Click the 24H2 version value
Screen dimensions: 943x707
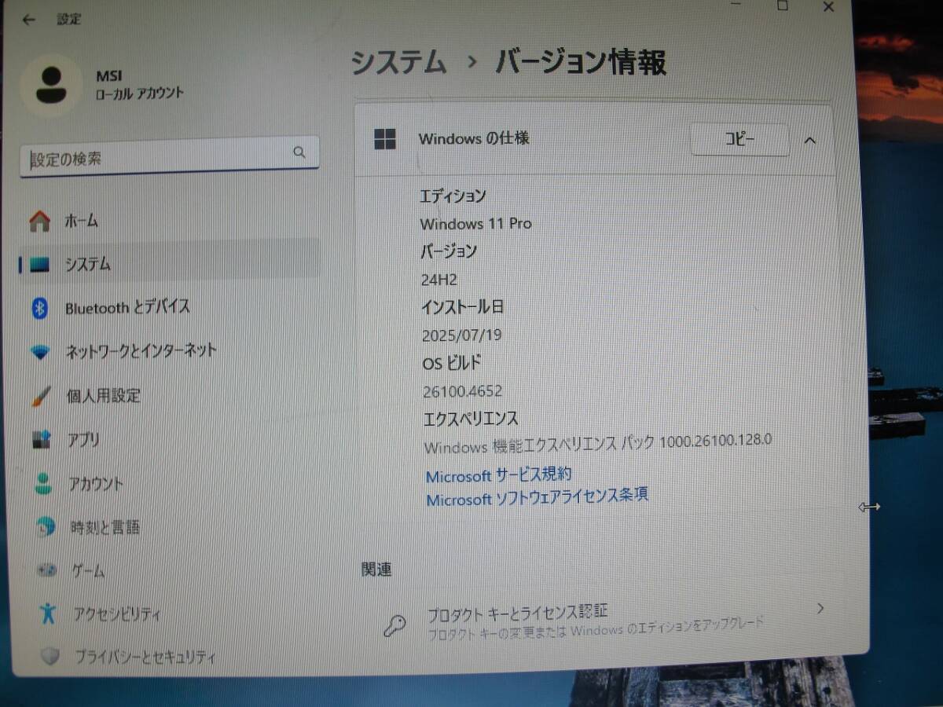pos(439,279)
